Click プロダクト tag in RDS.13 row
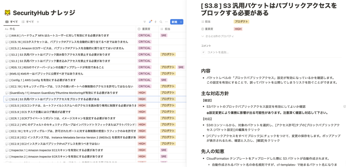 coord(168,67)
